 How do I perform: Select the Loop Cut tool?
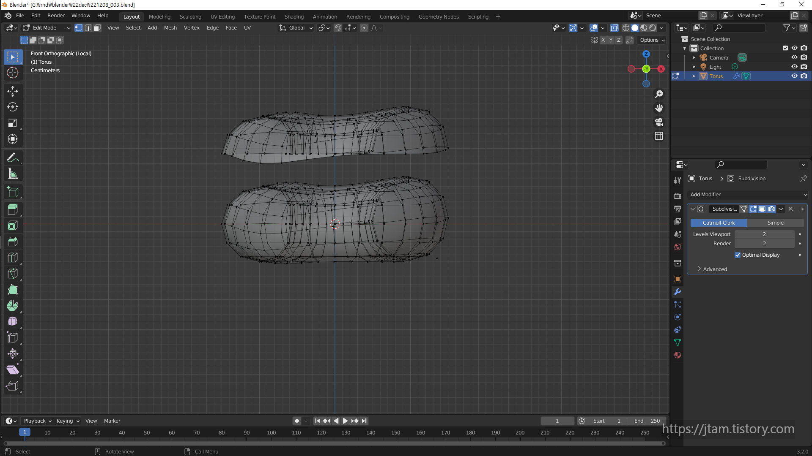(x=13, y=258)
